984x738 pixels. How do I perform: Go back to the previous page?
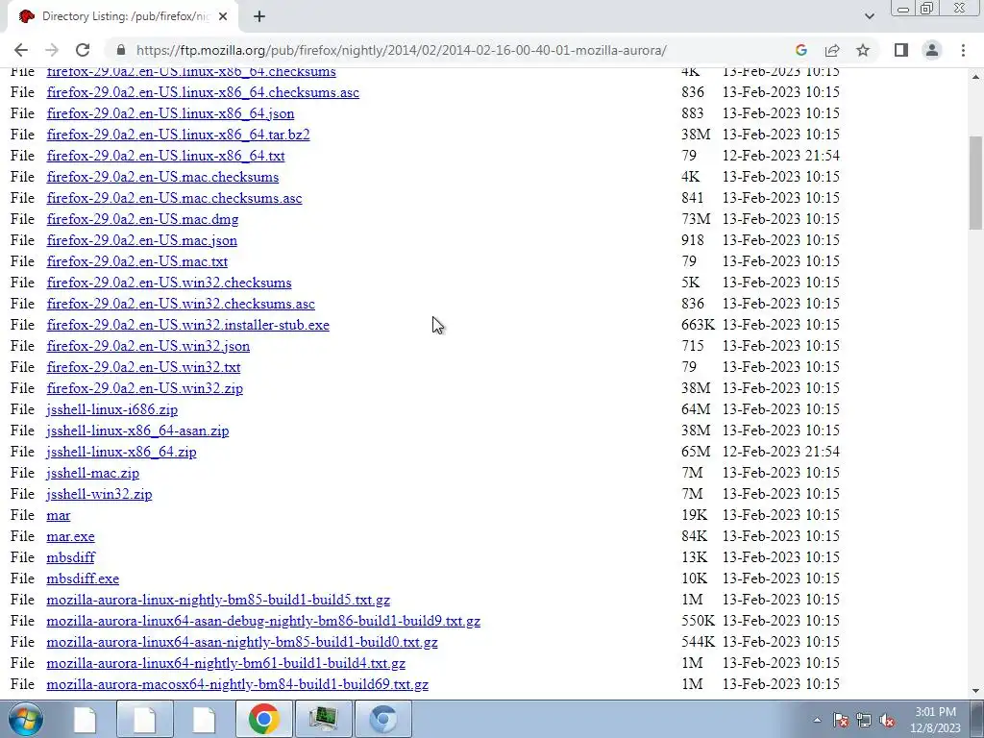click(21, 50)
